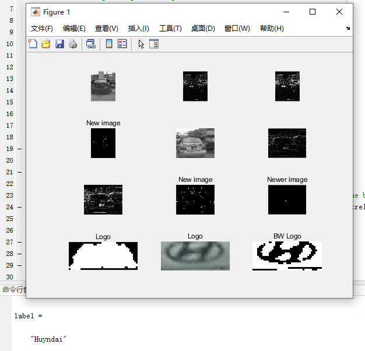This screenshot has width=365, height=351.
Task: Open the 查看(V) menu
Action: pos(107,29)
